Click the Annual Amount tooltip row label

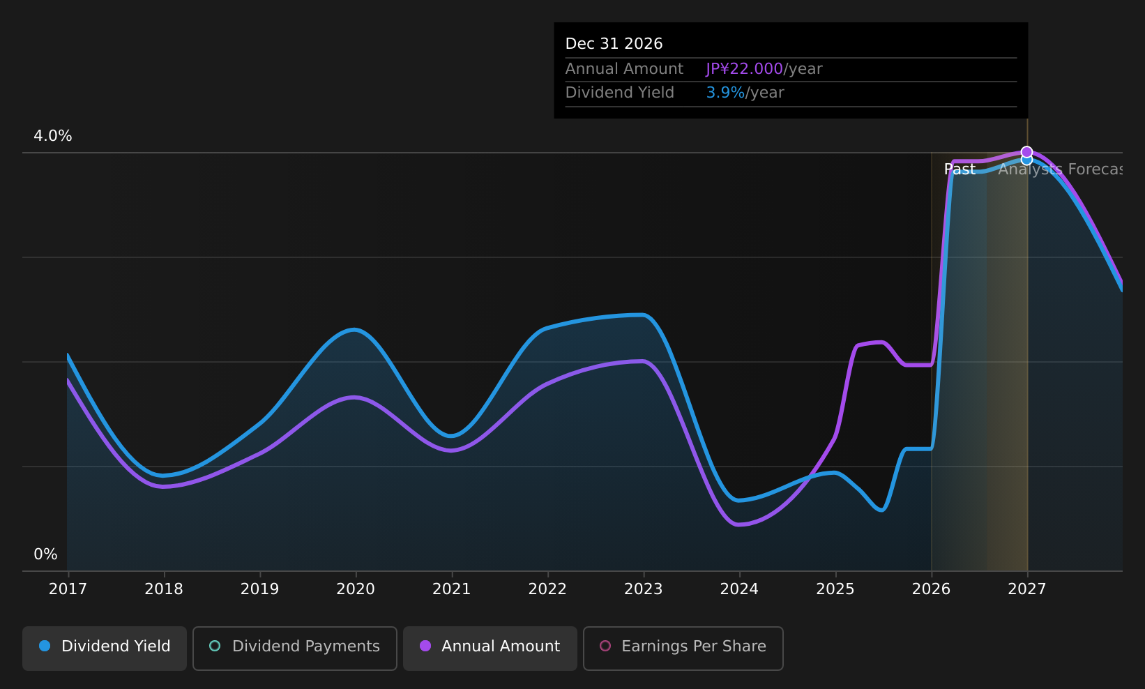624,69
